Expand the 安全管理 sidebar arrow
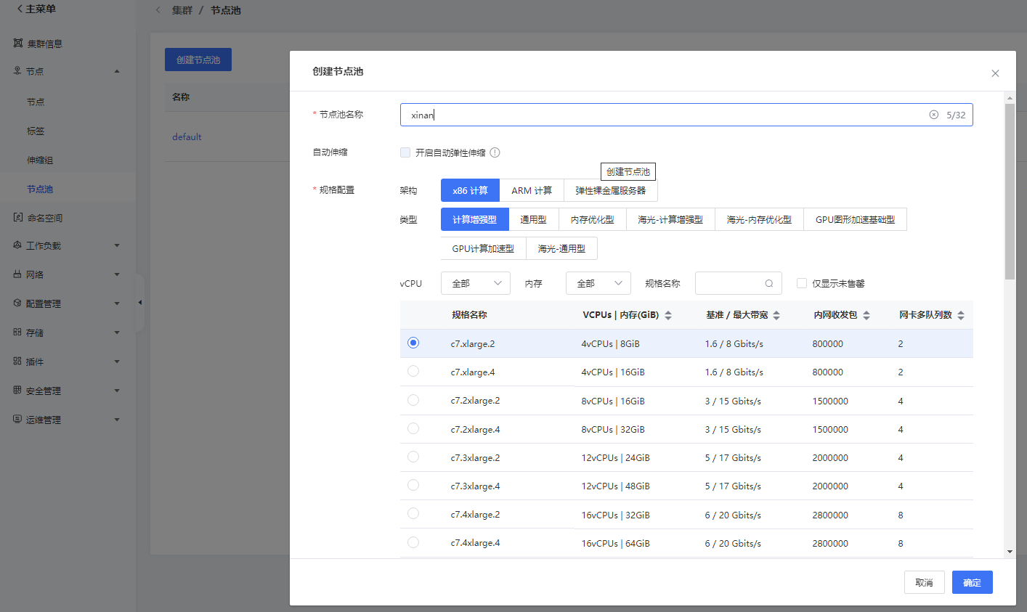 117,391
